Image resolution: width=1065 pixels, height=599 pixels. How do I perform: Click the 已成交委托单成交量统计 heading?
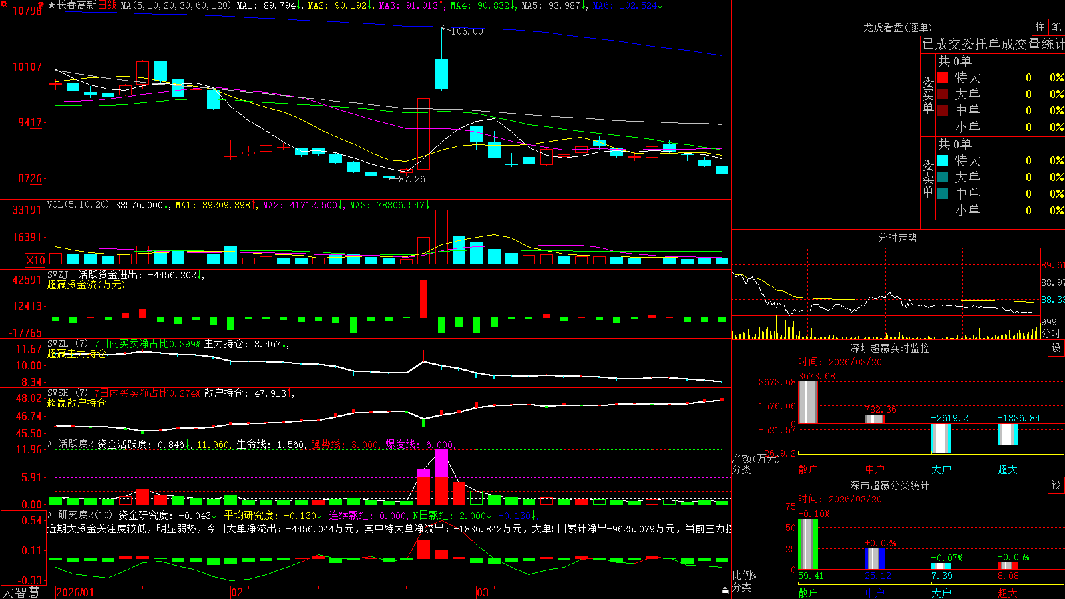993,44
